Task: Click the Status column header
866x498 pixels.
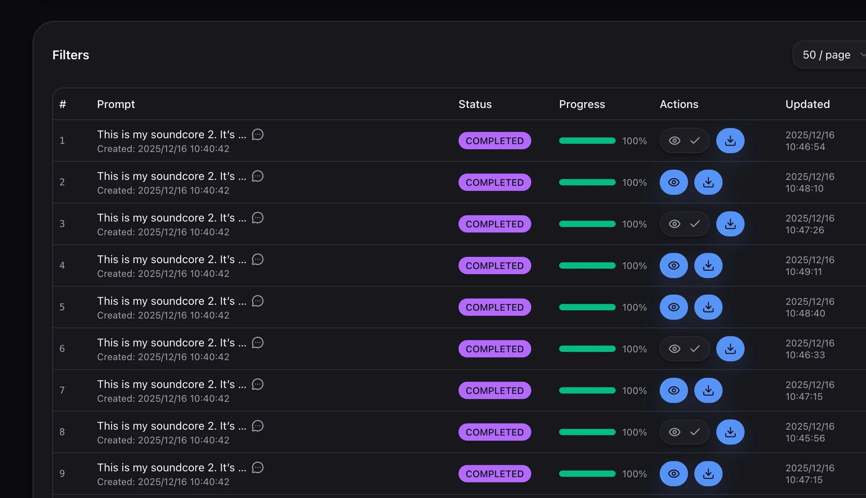Action: point(475,104)
